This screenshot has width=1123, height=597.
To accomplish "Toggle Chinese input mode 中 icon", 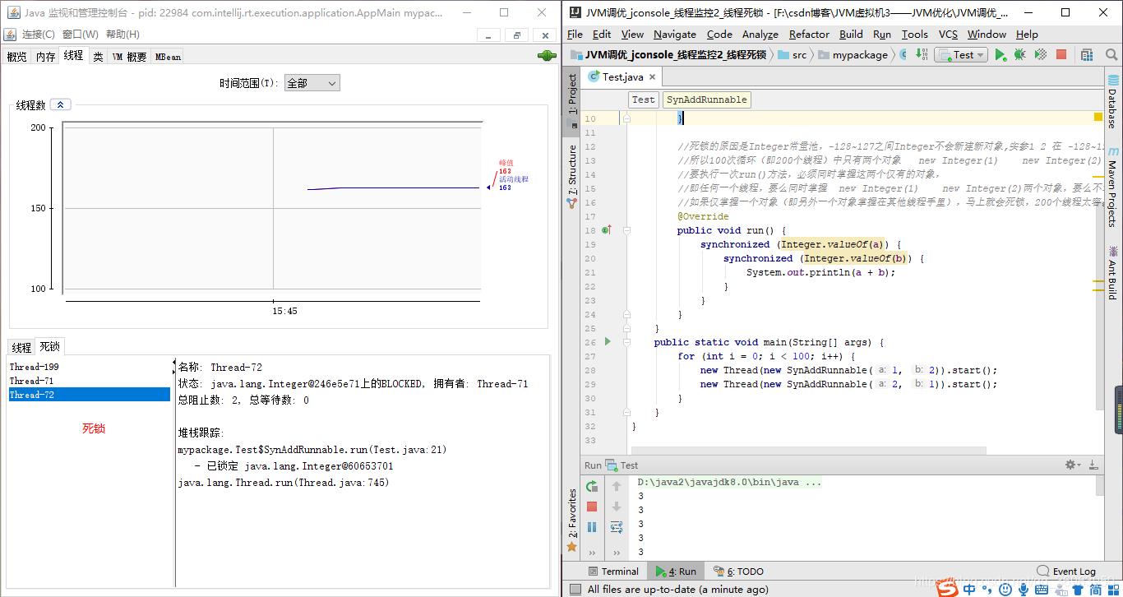I will pos(970,590).
